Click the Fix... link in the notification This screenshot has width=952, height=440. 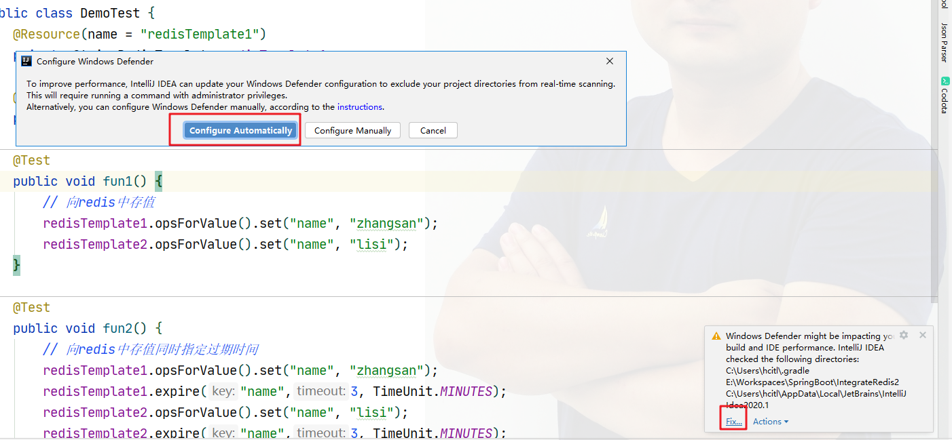(x=734, y=421)
